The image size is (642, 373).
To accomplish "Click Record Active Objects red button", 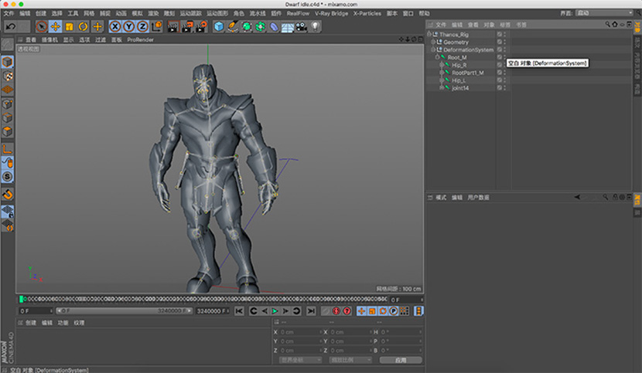I will [x=336, y=311].
